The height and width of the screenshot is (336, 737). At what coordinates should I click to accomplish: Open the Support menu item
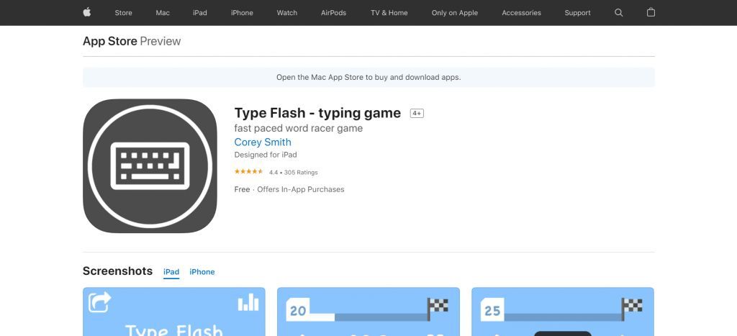577,13
